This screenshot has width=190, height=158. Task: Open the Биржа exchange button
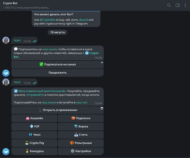[81, 126]
